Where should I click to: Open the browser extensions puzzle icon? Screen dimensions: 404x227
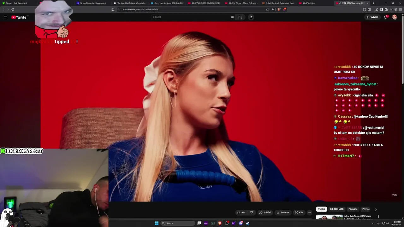click(x=365, y=9)
